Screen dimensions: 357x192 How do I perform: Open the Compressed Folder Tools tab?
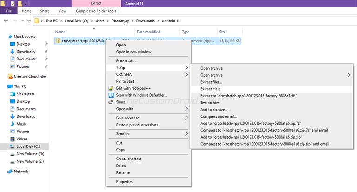pos(96,11)
